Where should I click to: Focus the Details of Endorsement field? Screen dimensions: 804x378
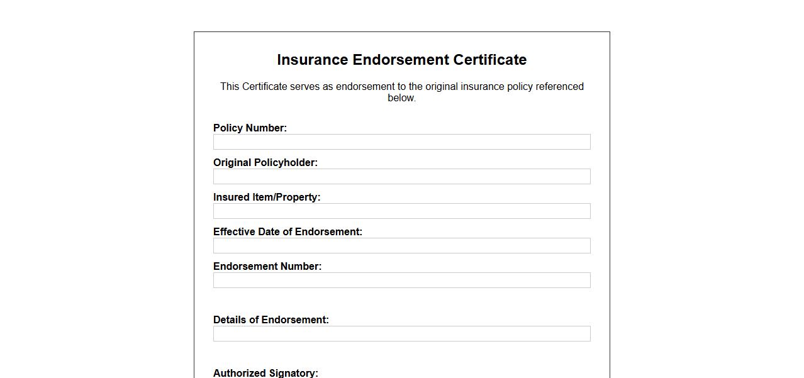[x=401, y=333]
